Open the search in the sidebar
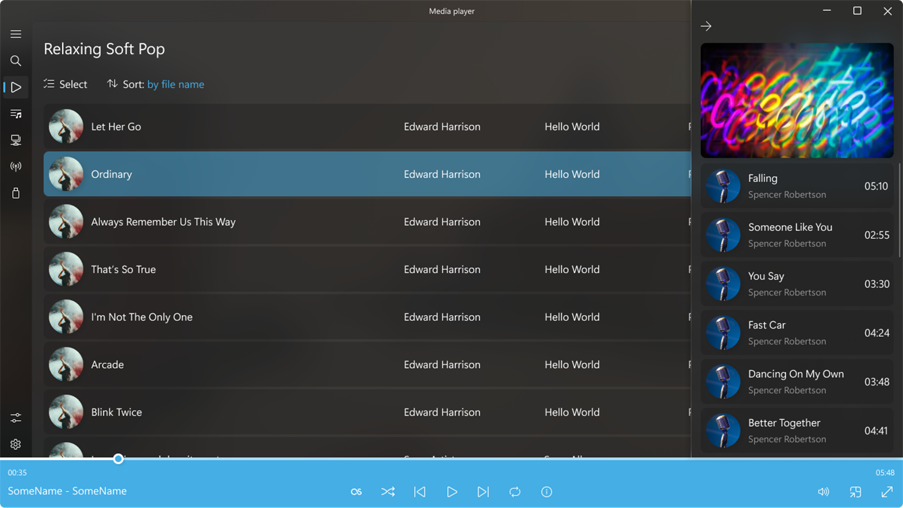Viewport: 903px width, 508px height. [x=15, y=61]
